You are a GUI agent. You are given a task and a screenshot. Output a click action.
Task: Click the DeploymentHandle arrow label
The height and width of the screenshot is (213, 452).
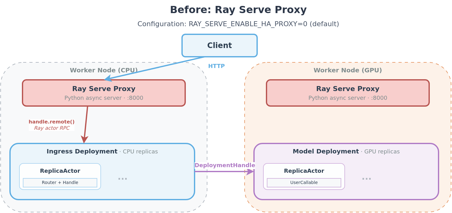click(x=225, y=165)
